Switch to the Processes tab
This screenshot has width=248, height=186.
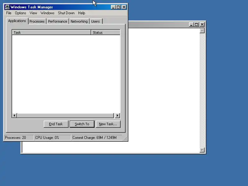37,21
